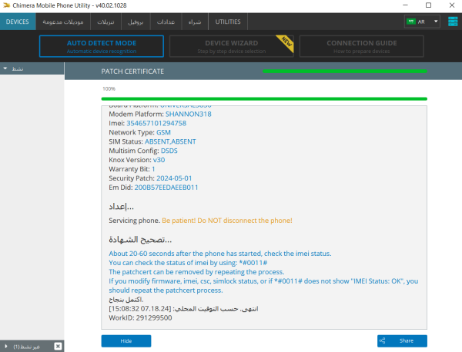The width and height of the screenshot is (462, 352).
Task: Open the DEVICE WIZARD button
Action: tap(231, 46)
